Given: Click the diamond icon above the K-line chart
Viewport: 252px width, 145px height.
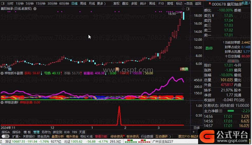Looking at the screenshot, I should click(183, 9).
